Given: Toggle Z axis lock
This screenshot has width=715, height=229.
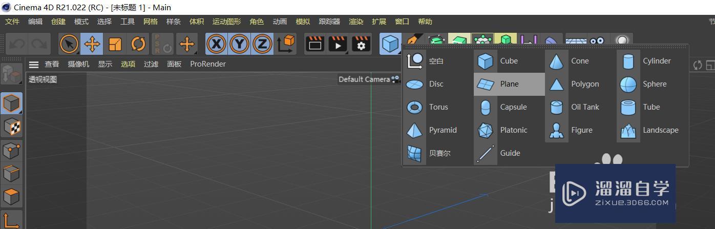Looking at the screenshot, I should click(x=262, y=44).
